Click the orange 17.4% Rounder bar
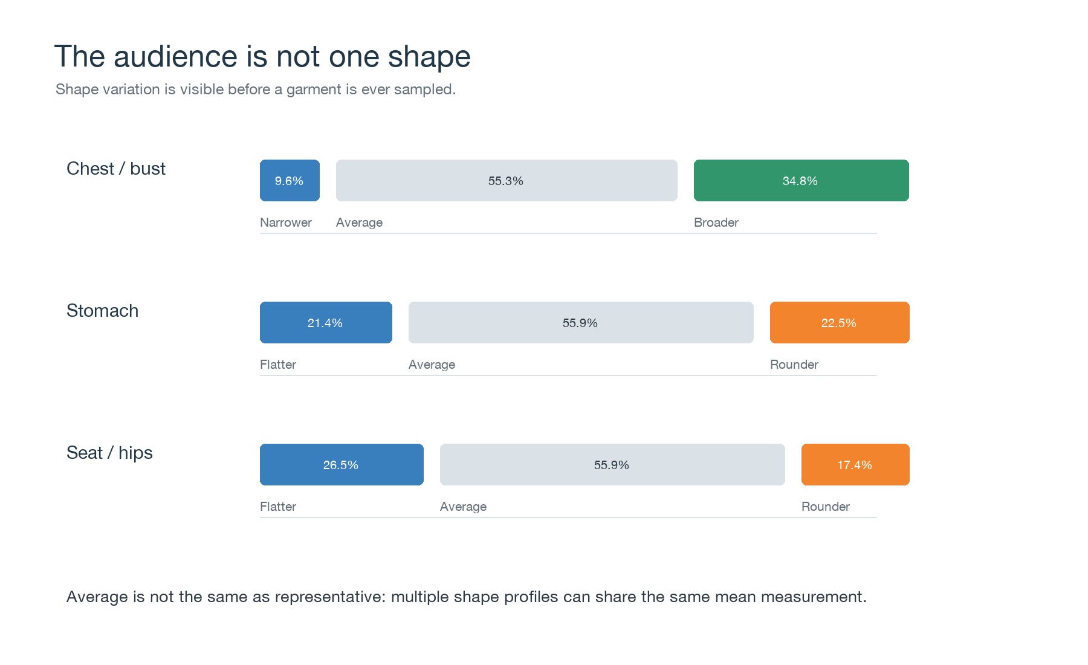Screen dimensions: 1088x665 pos(855,464)
